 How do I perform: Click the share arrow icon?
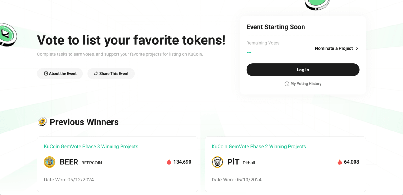pos(96,74)
